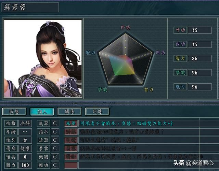Select the 風華 skill button
Viewport: 219px width, 171px height.
[x=71, y=123]
